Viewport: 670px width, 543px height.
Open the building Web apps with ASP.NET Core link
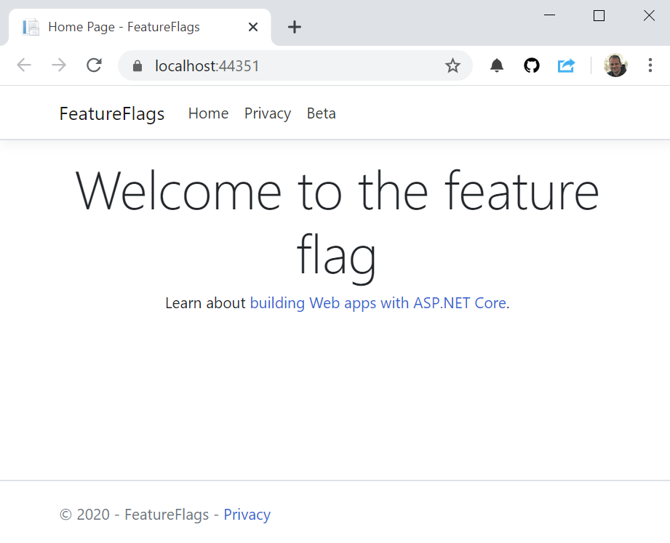coord(379,303)
